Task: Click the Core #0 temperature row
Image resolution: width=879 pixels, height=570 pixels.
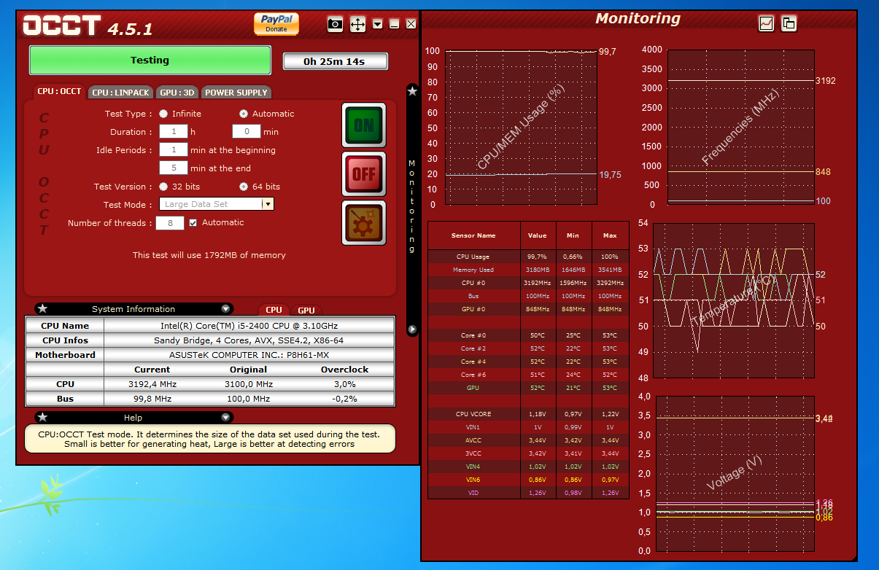Action: 528,335
